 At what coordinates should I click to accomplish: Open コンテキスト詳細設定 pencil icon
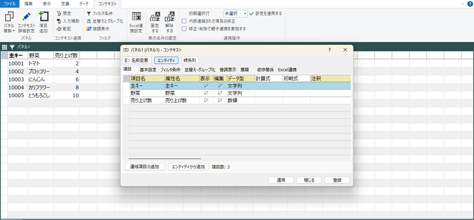[26, 16]
